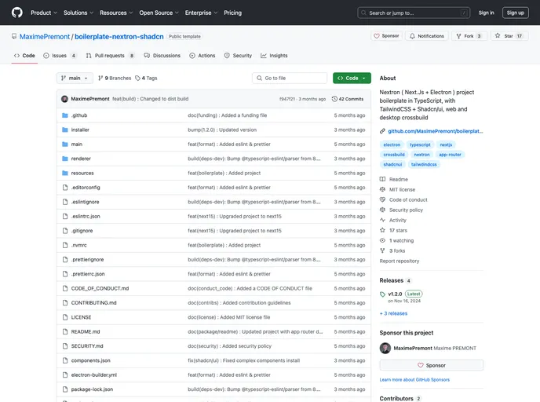Click the release tag icon beside v1.2.0
The width and height of the screenshot is (540, 402).
pyautogui.click(x=382, y=294)
